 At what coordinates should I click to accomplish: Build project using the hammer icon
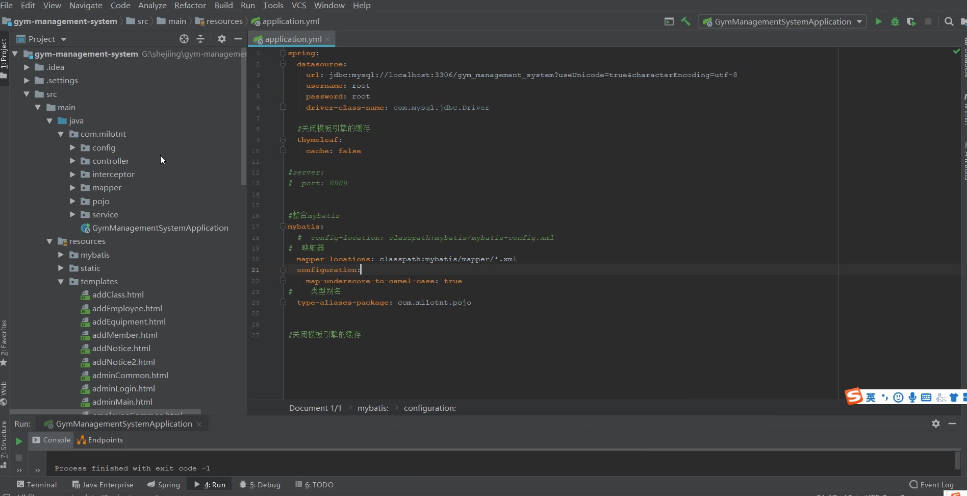(x=685, y=21)
